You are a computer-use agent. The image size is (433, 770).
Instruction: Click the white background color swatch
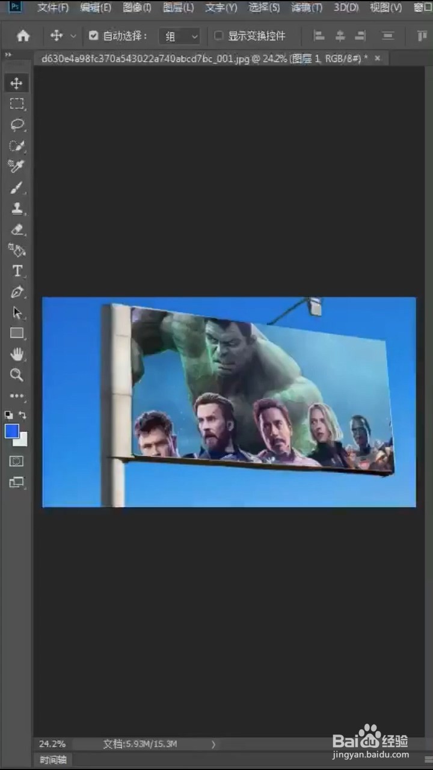(23, 441)
